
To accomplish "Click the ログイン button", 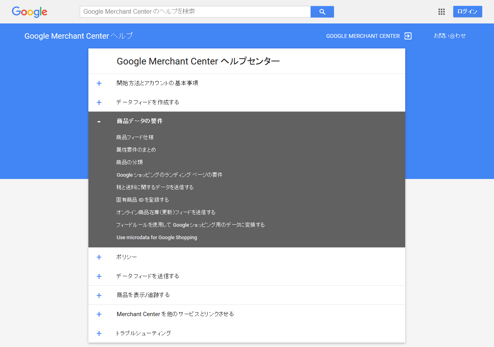I will [x=467, y=12].
